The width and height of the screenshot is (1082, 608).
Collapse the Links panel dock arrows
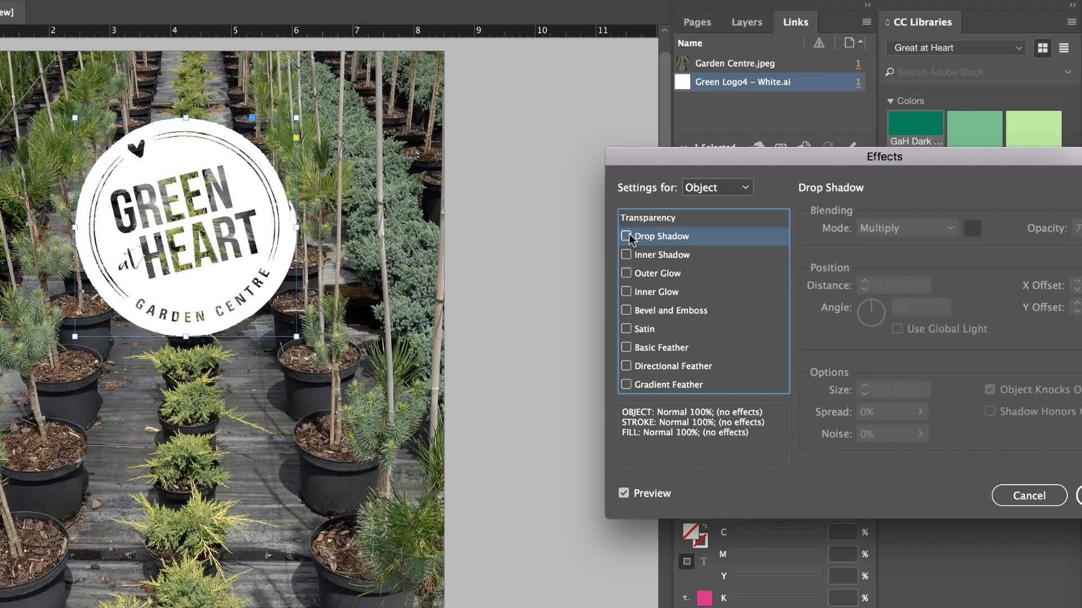click(x=868, y=5)
